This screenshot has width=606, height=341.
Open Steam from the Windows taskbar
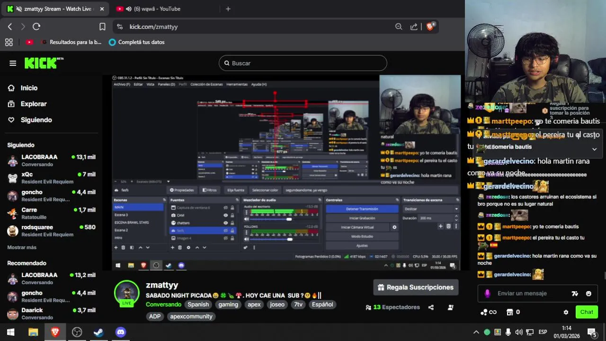point(99,332)
